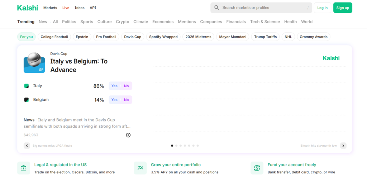This screenshot has width=367, height=183.
Task: Open the Crypto category tab
Action: coord(123,22)
